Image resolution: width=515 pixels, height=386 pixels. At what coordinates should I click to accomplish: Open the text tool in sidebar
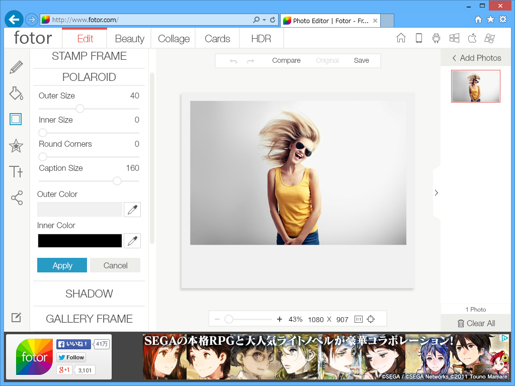[16, 171]
